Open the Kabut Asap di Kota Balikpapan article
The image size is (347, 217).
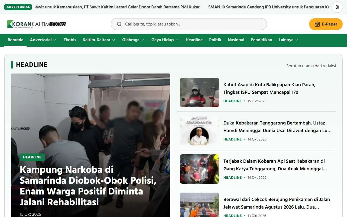coord(269,88)
